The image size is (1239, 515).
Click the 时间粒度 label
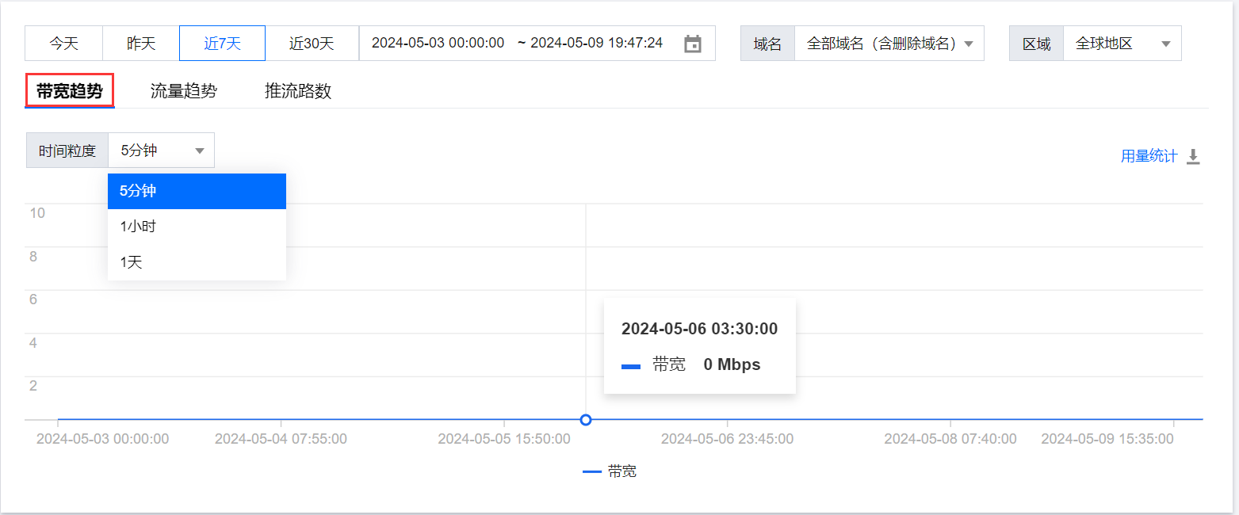coord(67,151)
